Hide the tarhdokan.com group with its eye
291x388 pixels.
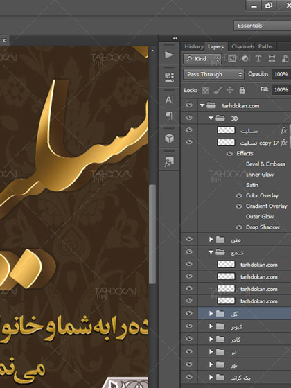click(189, 105)
